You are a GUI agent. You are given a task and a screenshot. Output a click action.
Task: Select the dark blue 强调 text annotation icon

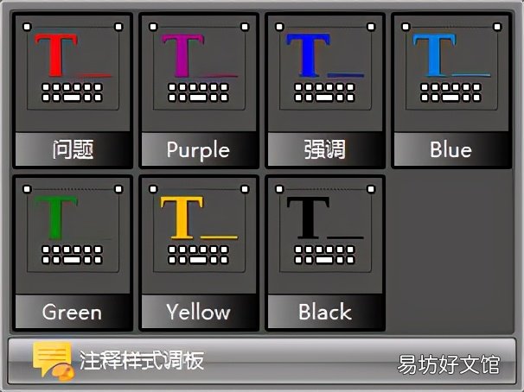(x=325, y=66)
